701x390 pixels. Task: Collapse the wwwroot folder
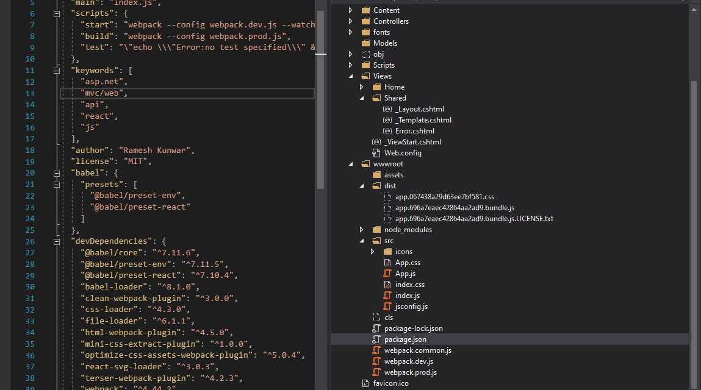click(x=350, y=164)
